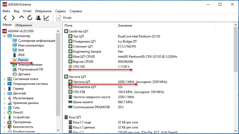Expand the Операционная система branch
Screen dimensions: 239x134
(x=5, y=84)
